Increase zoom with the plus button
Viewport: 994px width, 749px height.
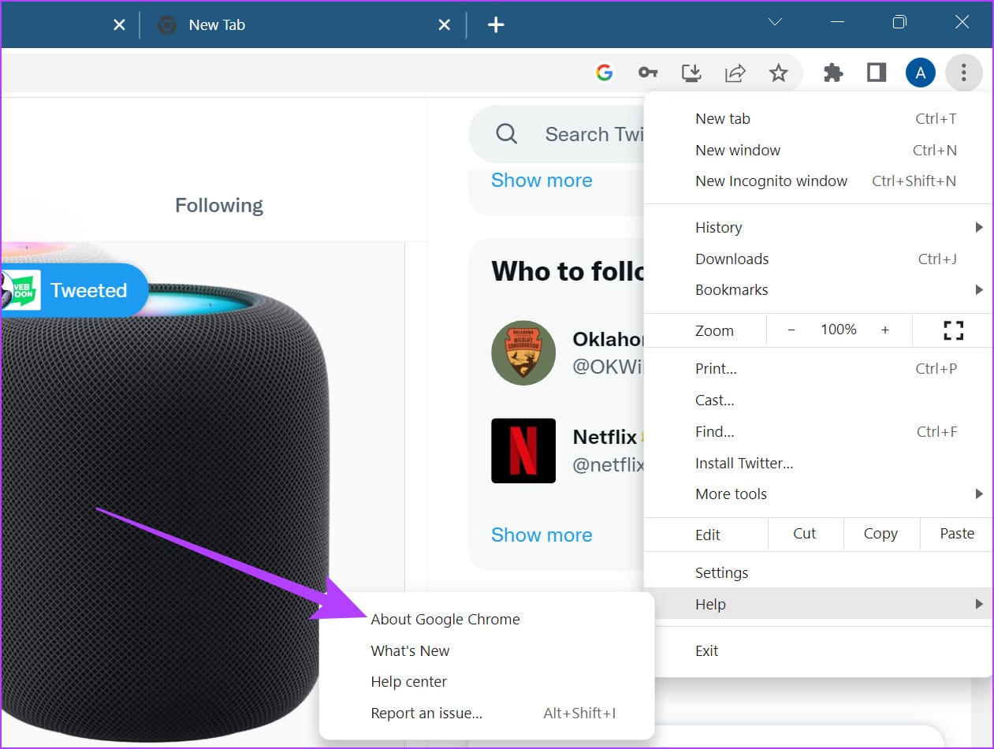(x=885, y=330)
